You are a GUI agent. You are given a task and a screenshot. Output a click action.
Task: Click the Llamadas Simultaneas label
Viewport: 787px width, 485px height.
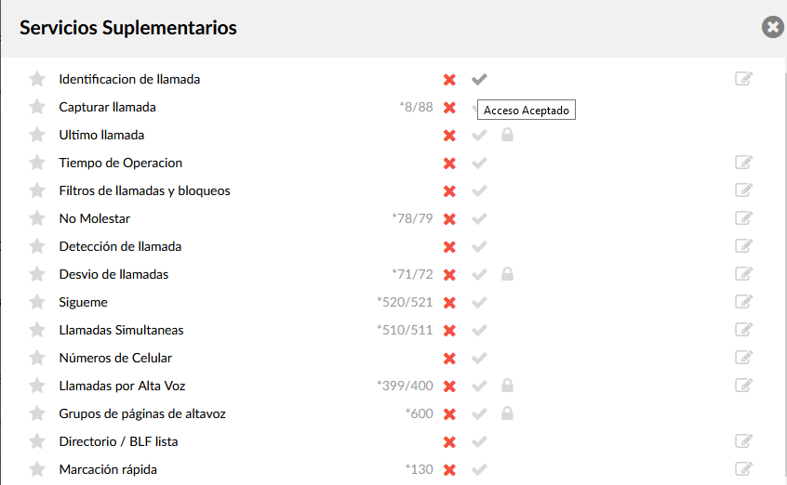click(x=122, y=330)
